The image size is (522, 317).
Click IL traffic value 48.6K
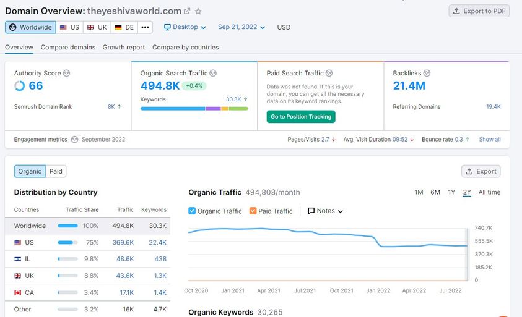click(x=125, y=259)
